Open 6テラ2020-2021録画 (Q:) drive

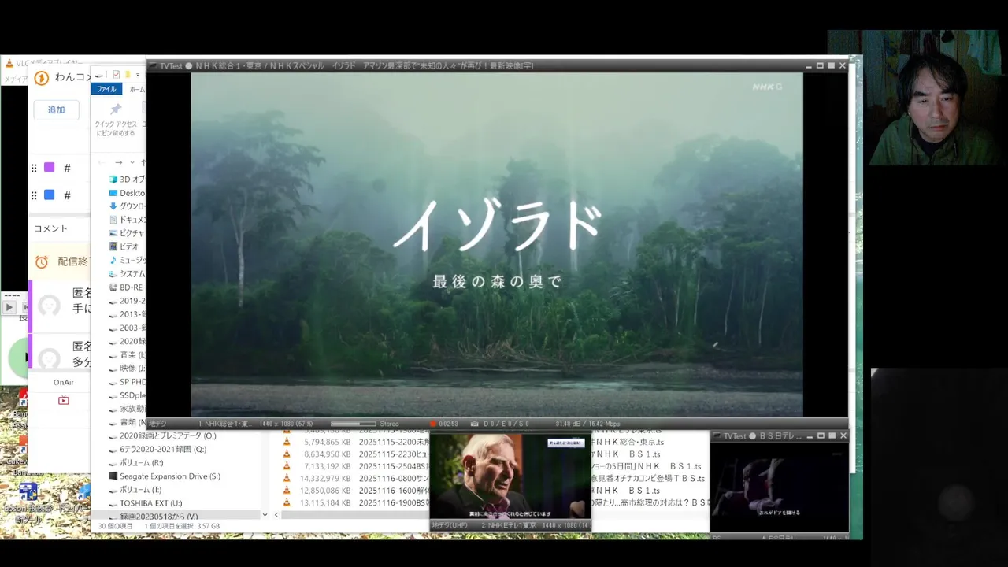pos(157,449)
